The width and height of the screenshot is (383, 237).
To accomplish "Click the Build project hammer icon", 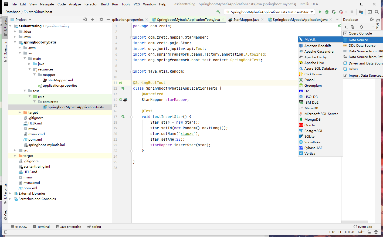I will [218, 12].
